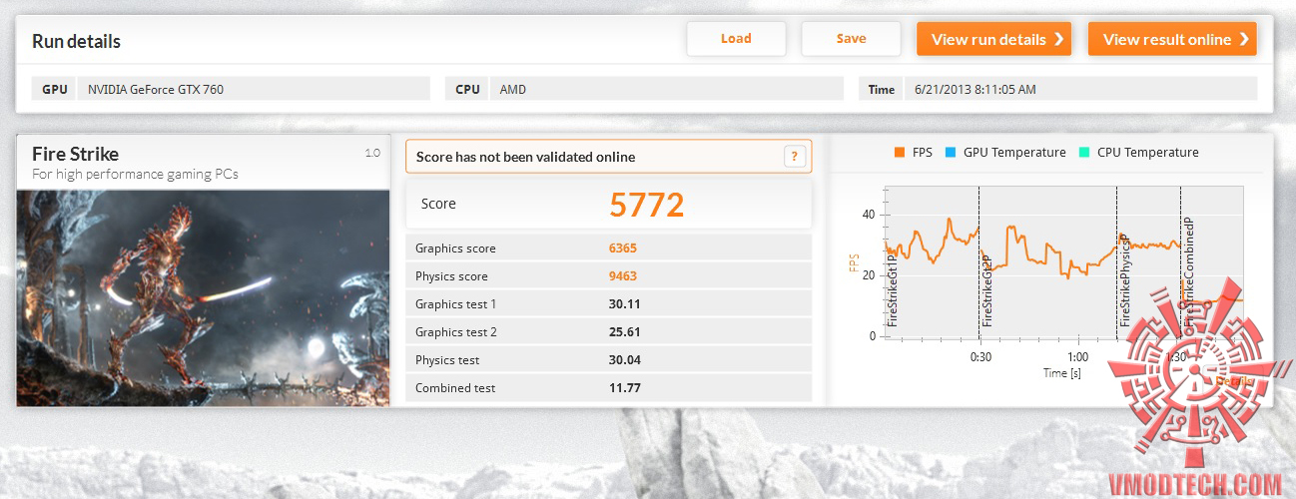
Task: Click the Graphics score value 6365
Action: [623, 249]
